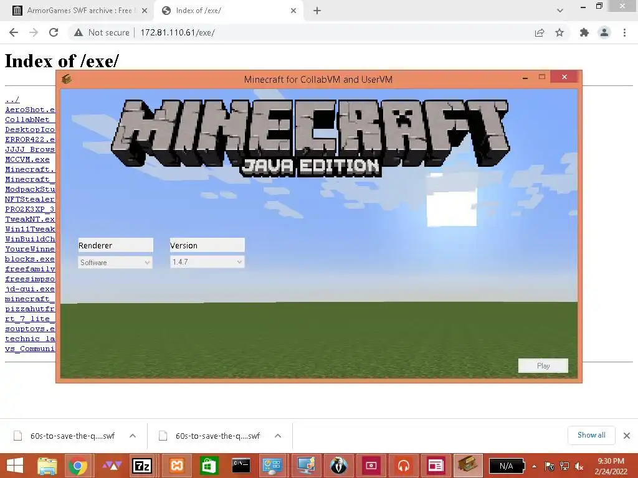Open a new Chrome tab
Viewport: 638px width, 478px height.
click(317, 11)
